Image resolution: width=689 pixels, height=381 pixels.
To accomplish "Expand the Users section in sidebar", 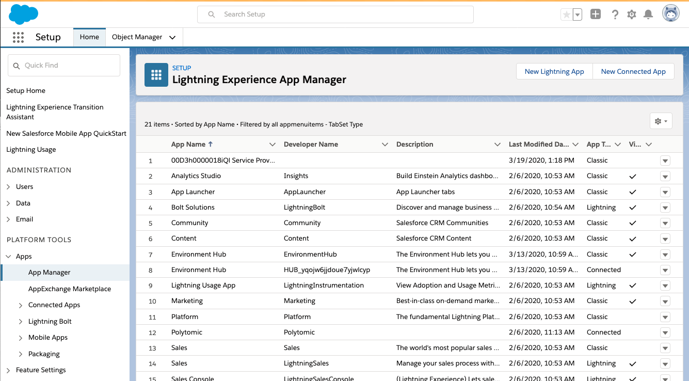I will pos(8,187).
